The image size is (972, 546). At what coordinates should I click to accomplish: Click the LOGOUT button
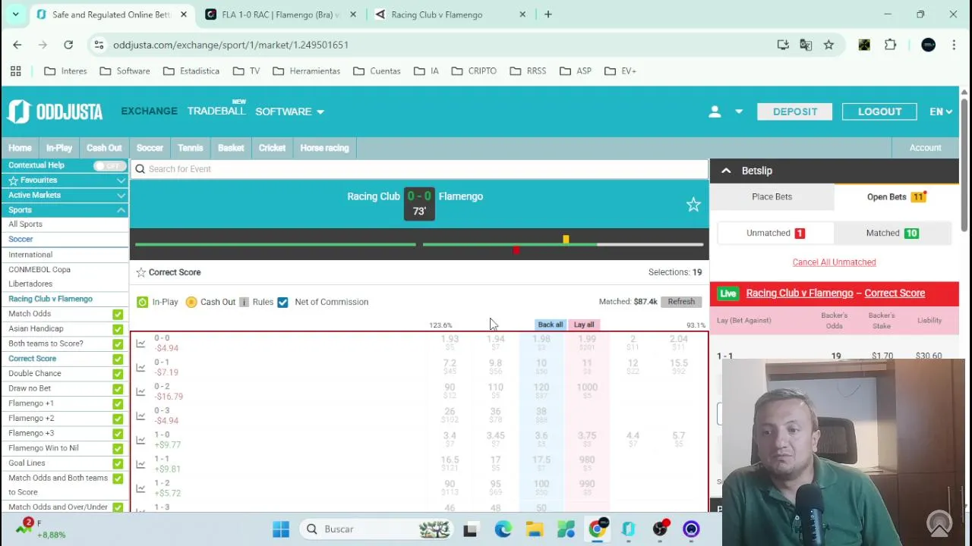879,111
